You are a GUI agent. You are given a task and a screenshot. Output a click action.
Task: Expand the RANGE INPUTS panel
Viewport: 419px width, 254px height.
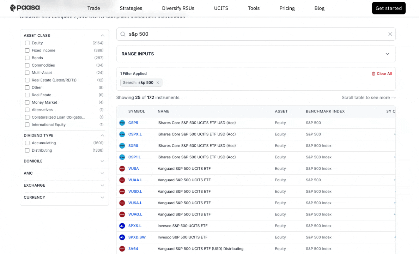tap(387, 54)
